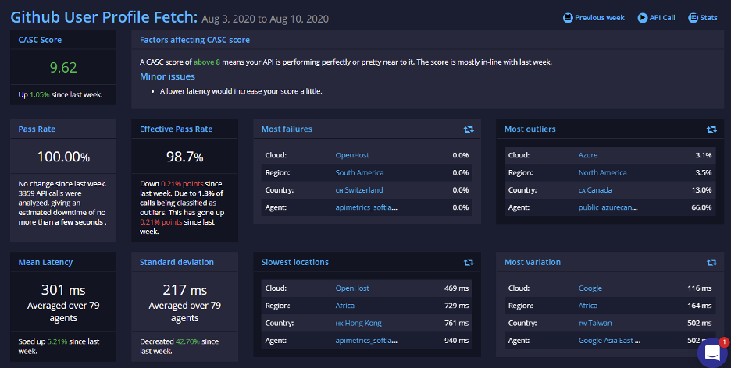Click the Effective Pass Rate 98.7% value
Screen dimensions: 731x368
pos(184,157)
